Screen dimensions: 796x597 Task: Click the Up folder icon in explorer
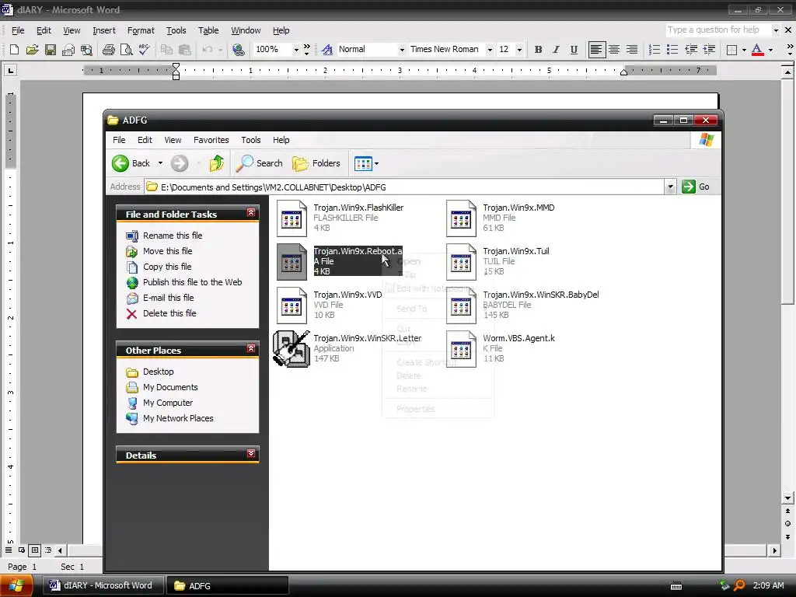(x=217, y=163)
